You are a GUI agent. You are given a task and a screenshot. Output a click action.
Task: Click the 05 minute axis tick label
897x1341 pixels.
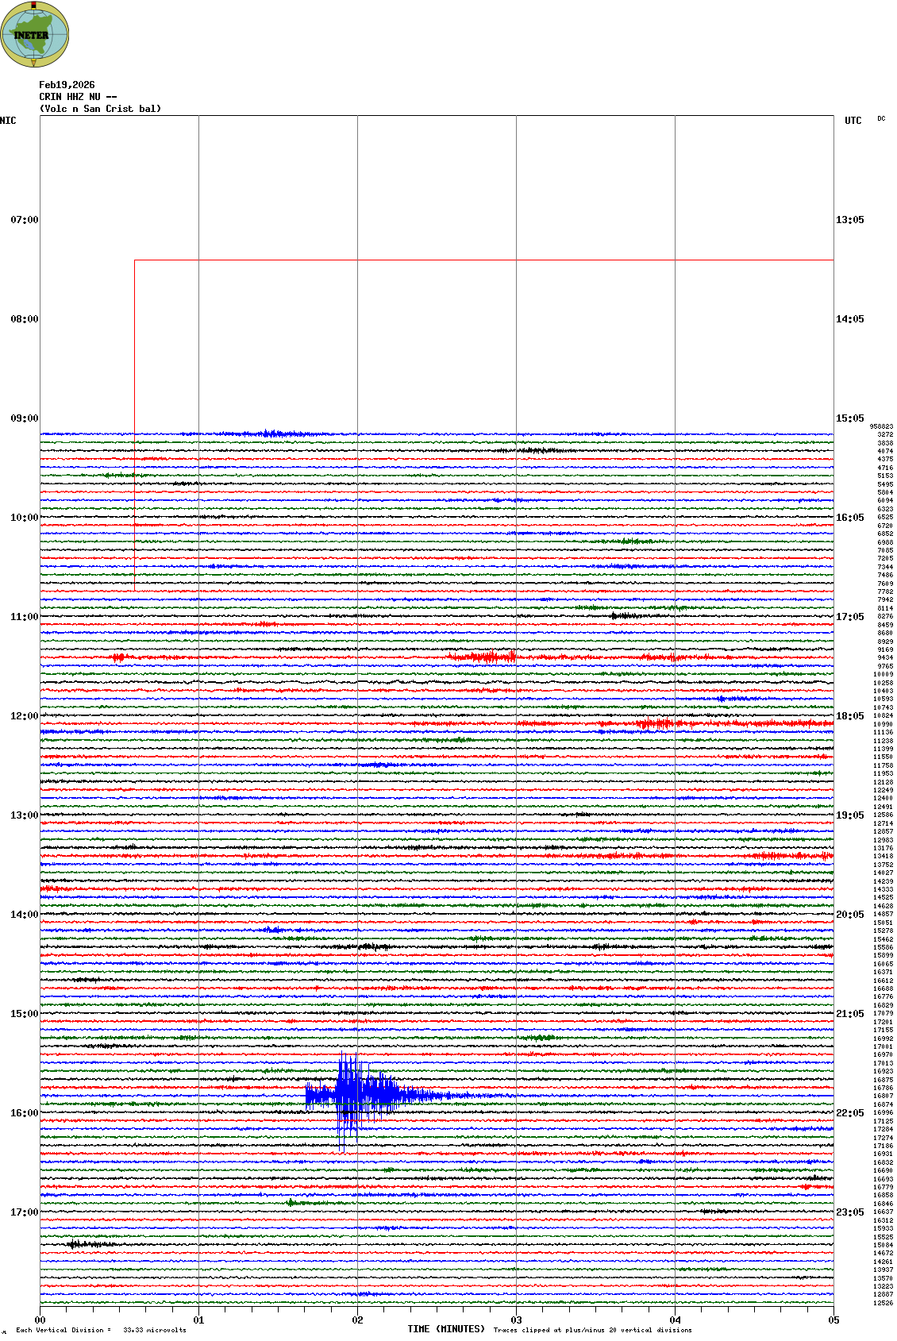point(833,1320)
